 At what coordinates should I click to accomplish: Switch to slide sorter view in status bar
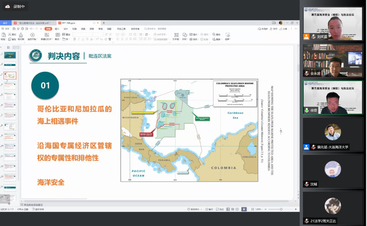point(233,209)
